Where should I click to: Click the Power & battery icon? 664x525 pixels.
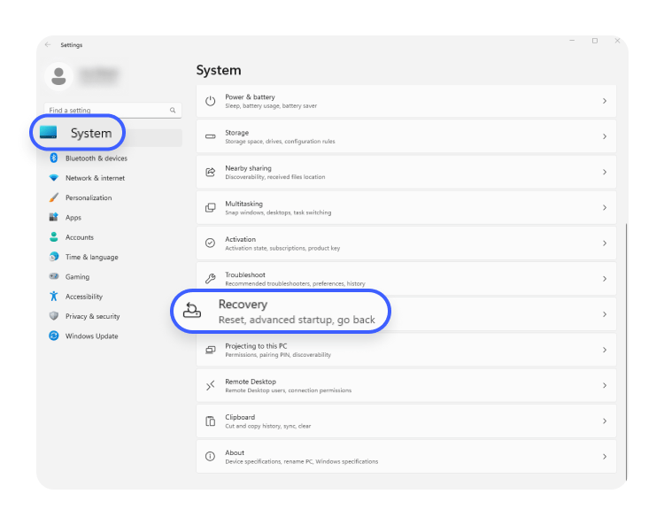tap(210, 101)
